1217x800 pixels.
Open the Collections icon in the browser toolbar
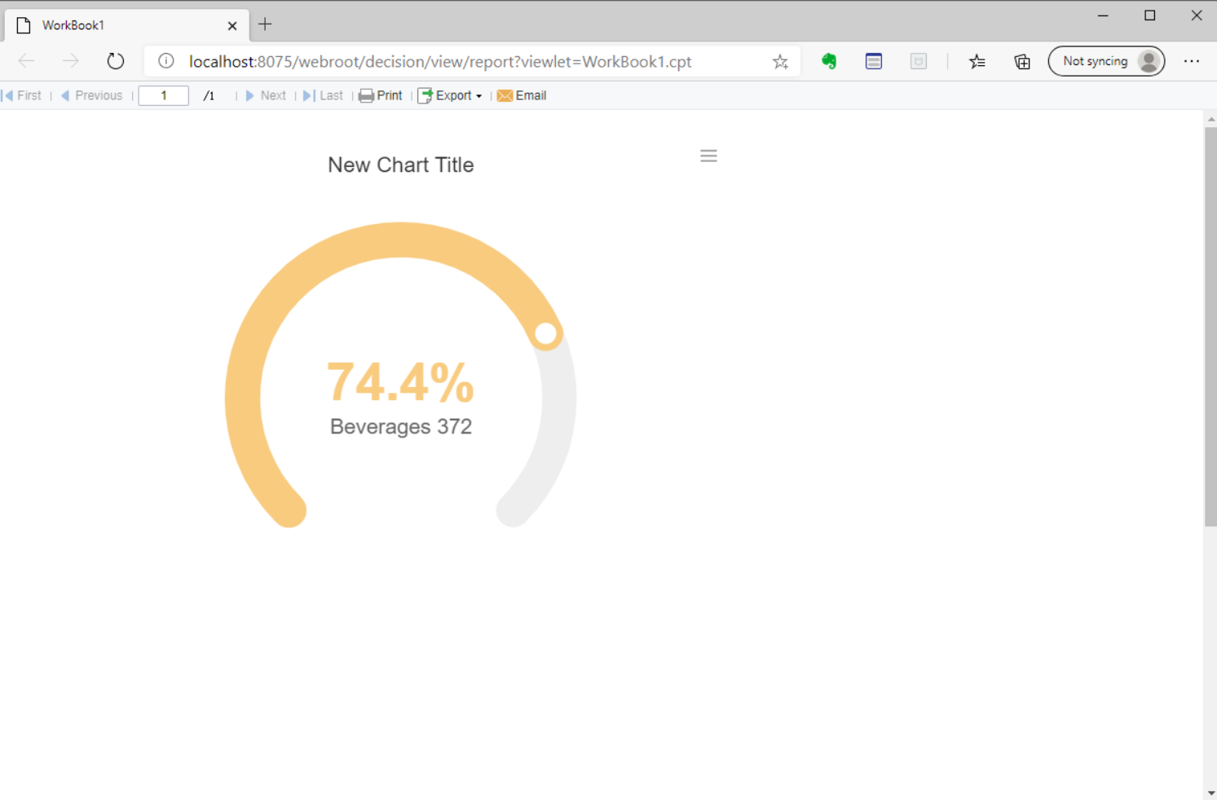[x=1021, y=61]
